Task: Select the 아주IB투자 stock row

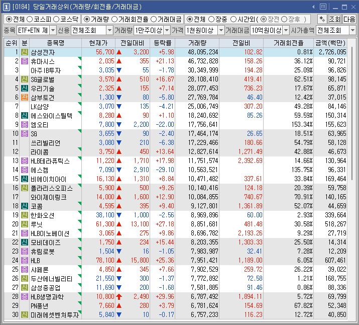Action: 175,70
